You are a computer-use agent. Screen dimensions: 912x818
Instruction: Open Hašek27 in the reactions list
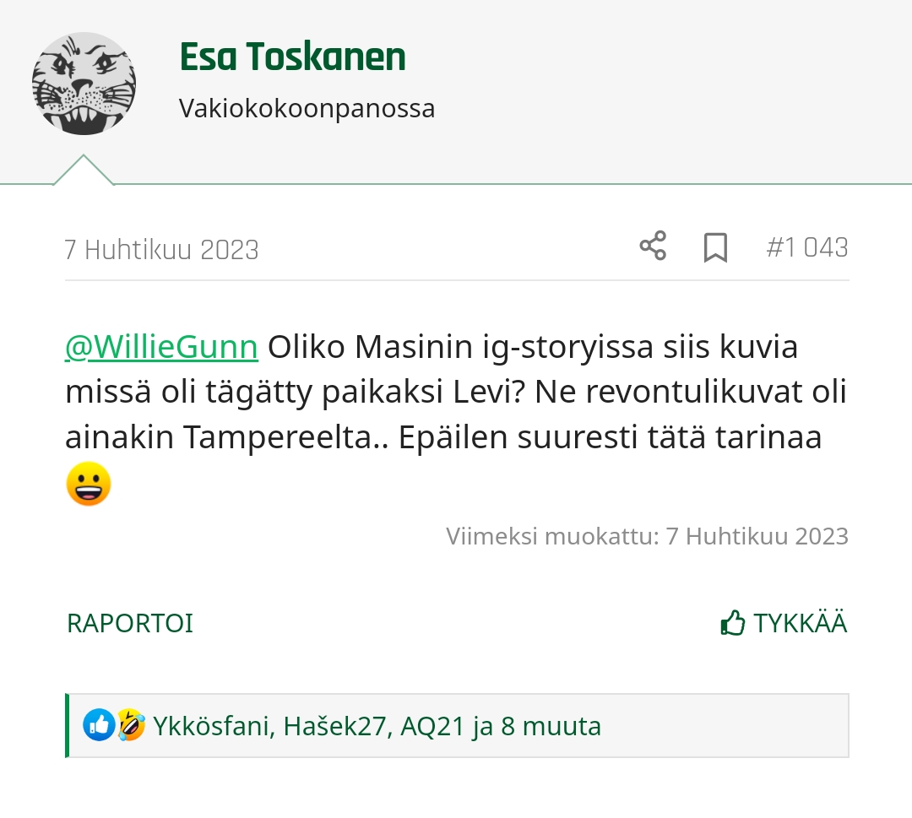pyautogui.click(x=334, y=726)
